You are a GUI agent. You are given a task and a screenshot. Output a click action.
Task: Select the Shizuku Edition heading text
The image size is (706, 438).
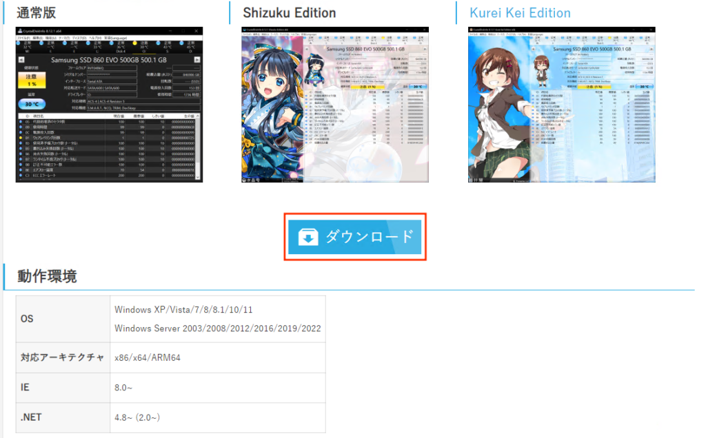(x=290, y=13)
